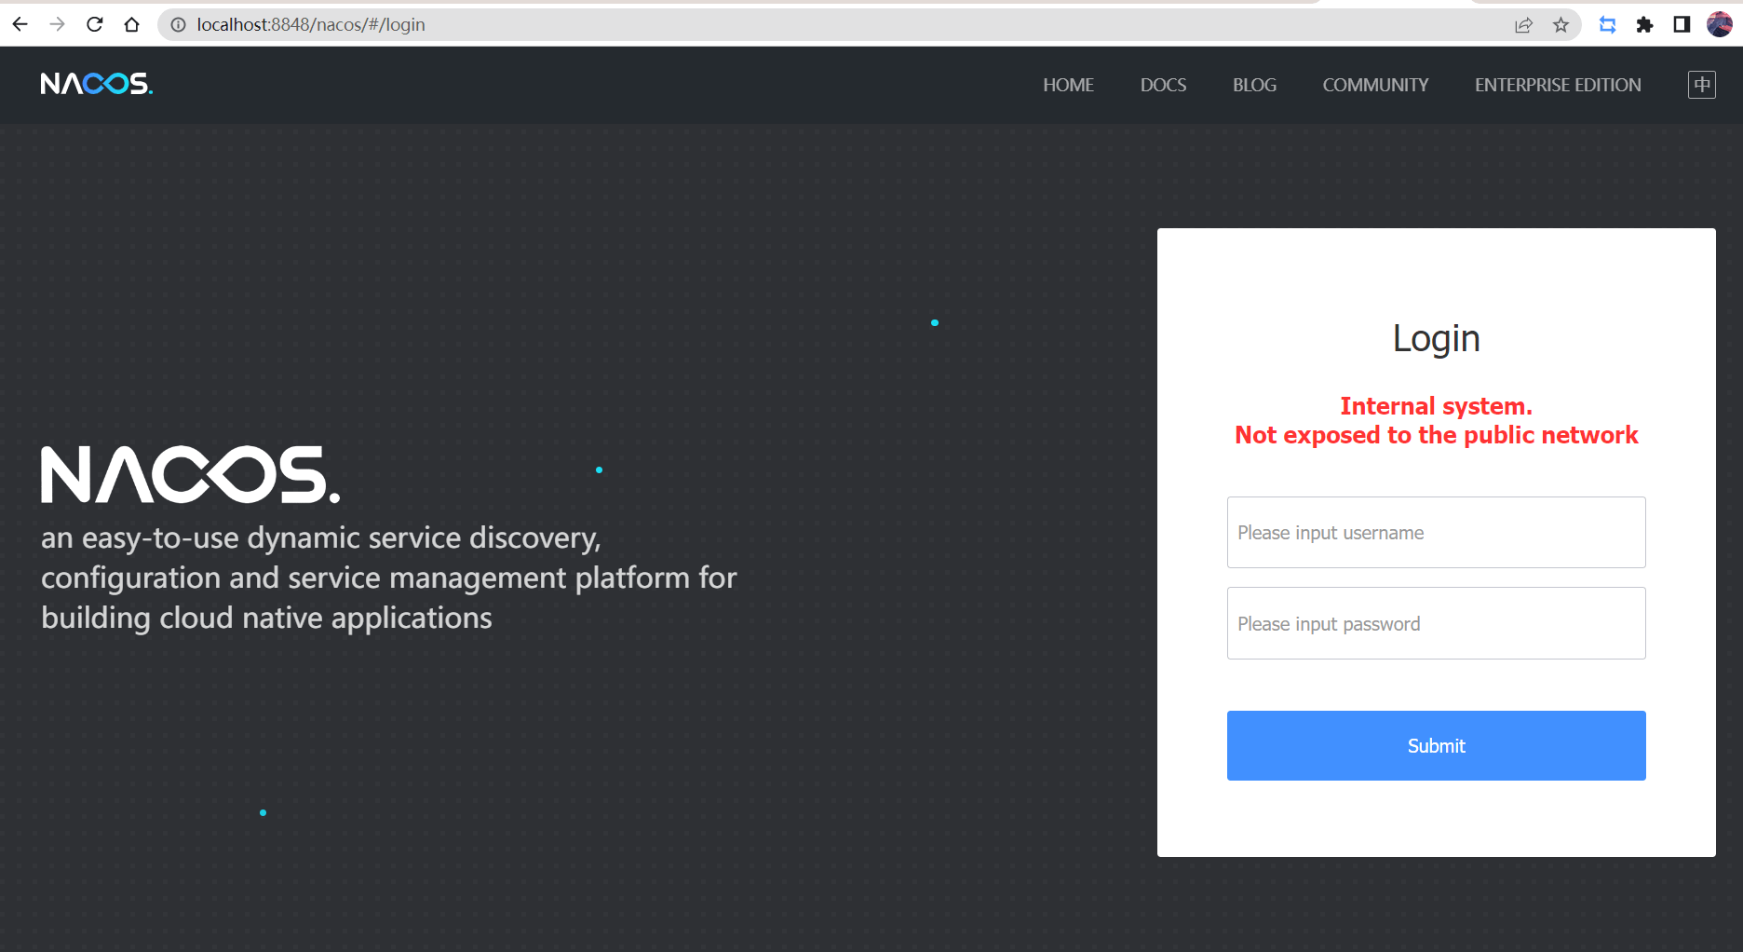1743x952 pixels.
Task: Reload the Nacos login page
Action: click(94, 24)
